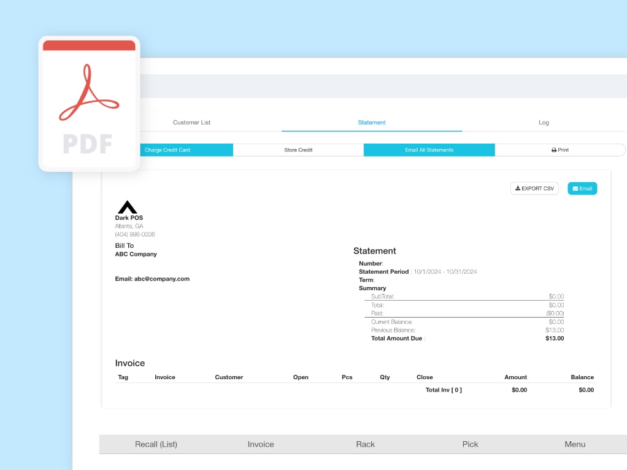The height and width of the screenshot is (470, 627).
Task: Click the PDF document icon
Action: tap(88, 103)
